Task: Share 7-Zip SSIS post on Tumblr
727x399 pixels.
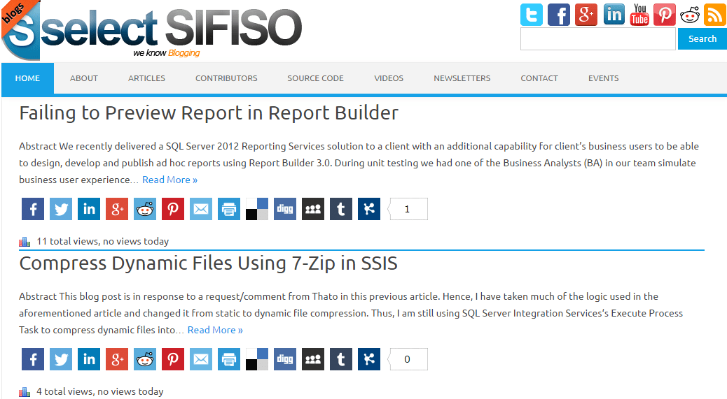Action: pos(341,359)
